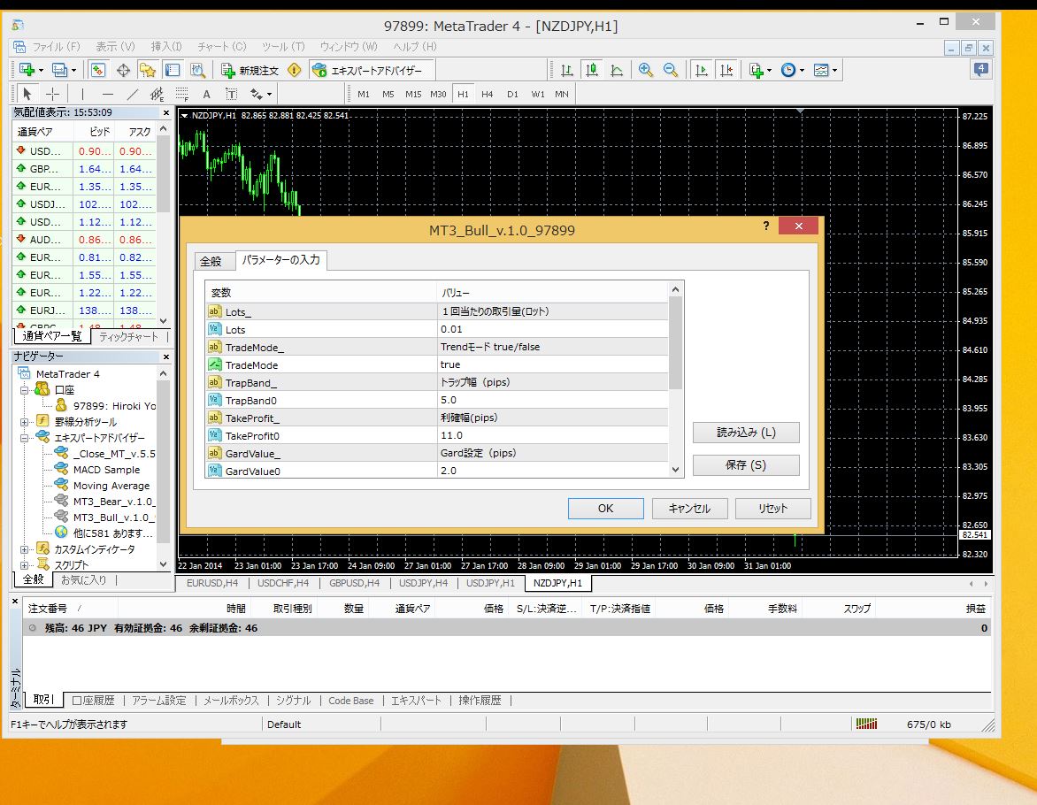Select the W1 timeframe button
Screen dimensions: 1037x805
pyautogui.click(x=538, y=94)
